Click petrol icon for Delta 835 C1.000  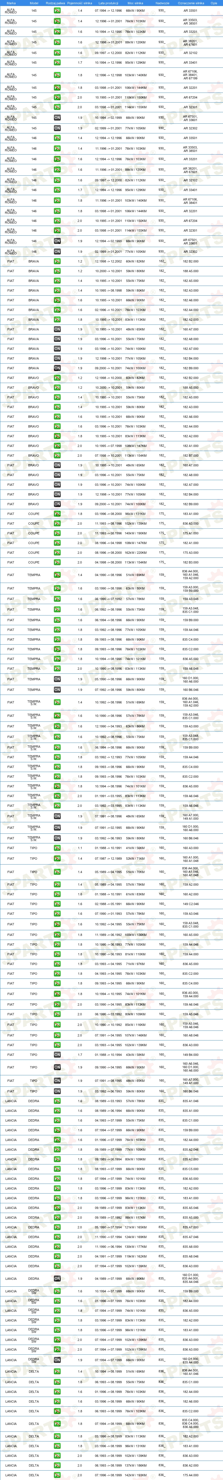tap(57, 1382)
